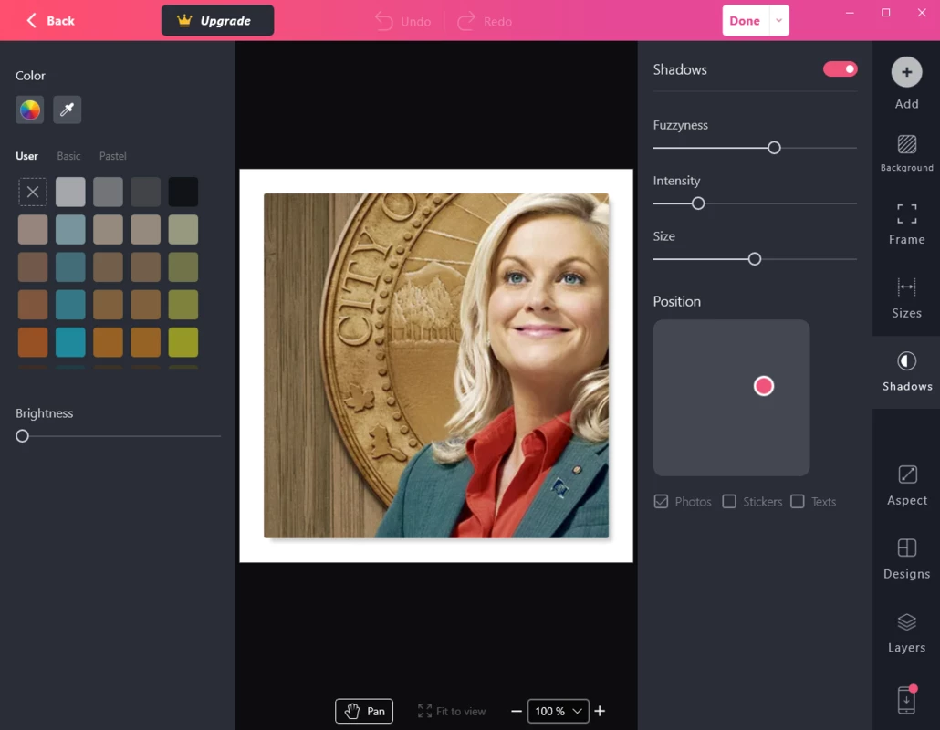Screen dimensions: 940x730
Task: Pick the bright teal color swatch
Action: (71, 342)
